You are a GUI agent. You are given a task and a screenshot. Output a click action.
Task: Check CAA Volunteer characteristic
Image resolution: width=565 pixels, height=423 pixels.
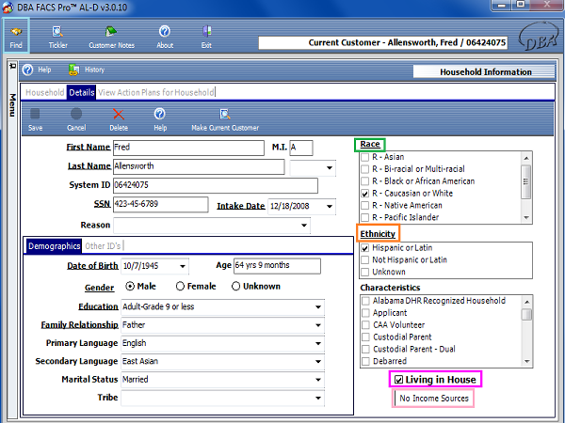[365, 325]
